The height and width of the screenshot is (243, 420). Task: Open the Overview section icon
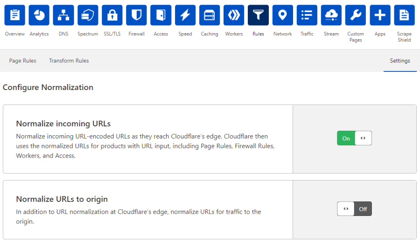click(15, 15)
